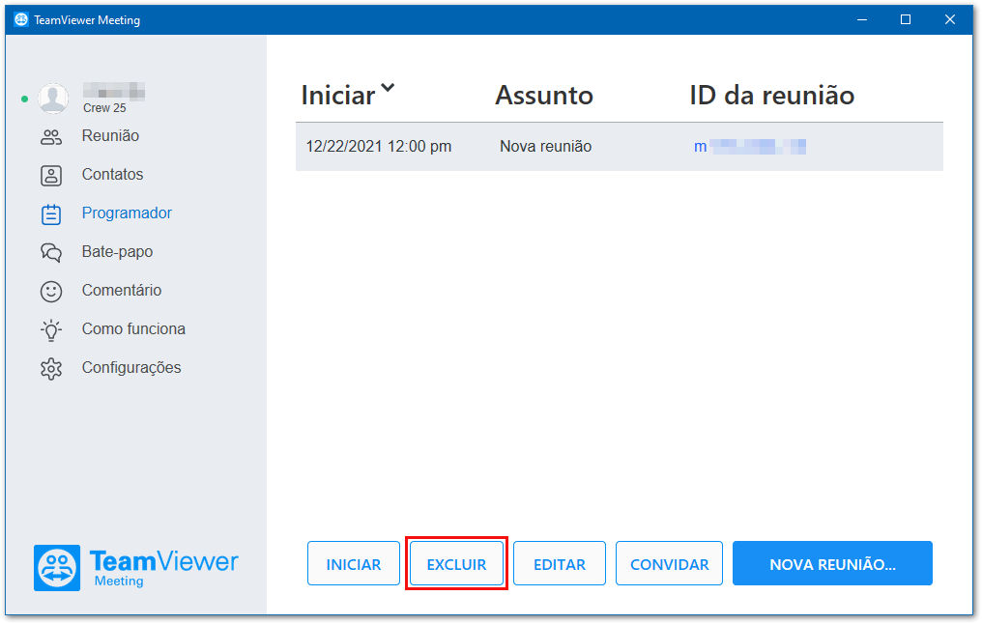982x624 pixels.
Task: Open the Contatos menu entry
Action: tap(113, 174)
